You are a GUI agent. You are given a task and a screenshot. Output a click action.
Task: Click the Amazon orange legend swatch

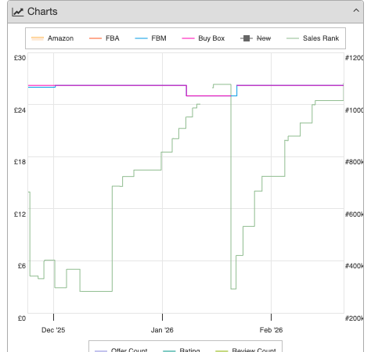click(x=38, y=38)
